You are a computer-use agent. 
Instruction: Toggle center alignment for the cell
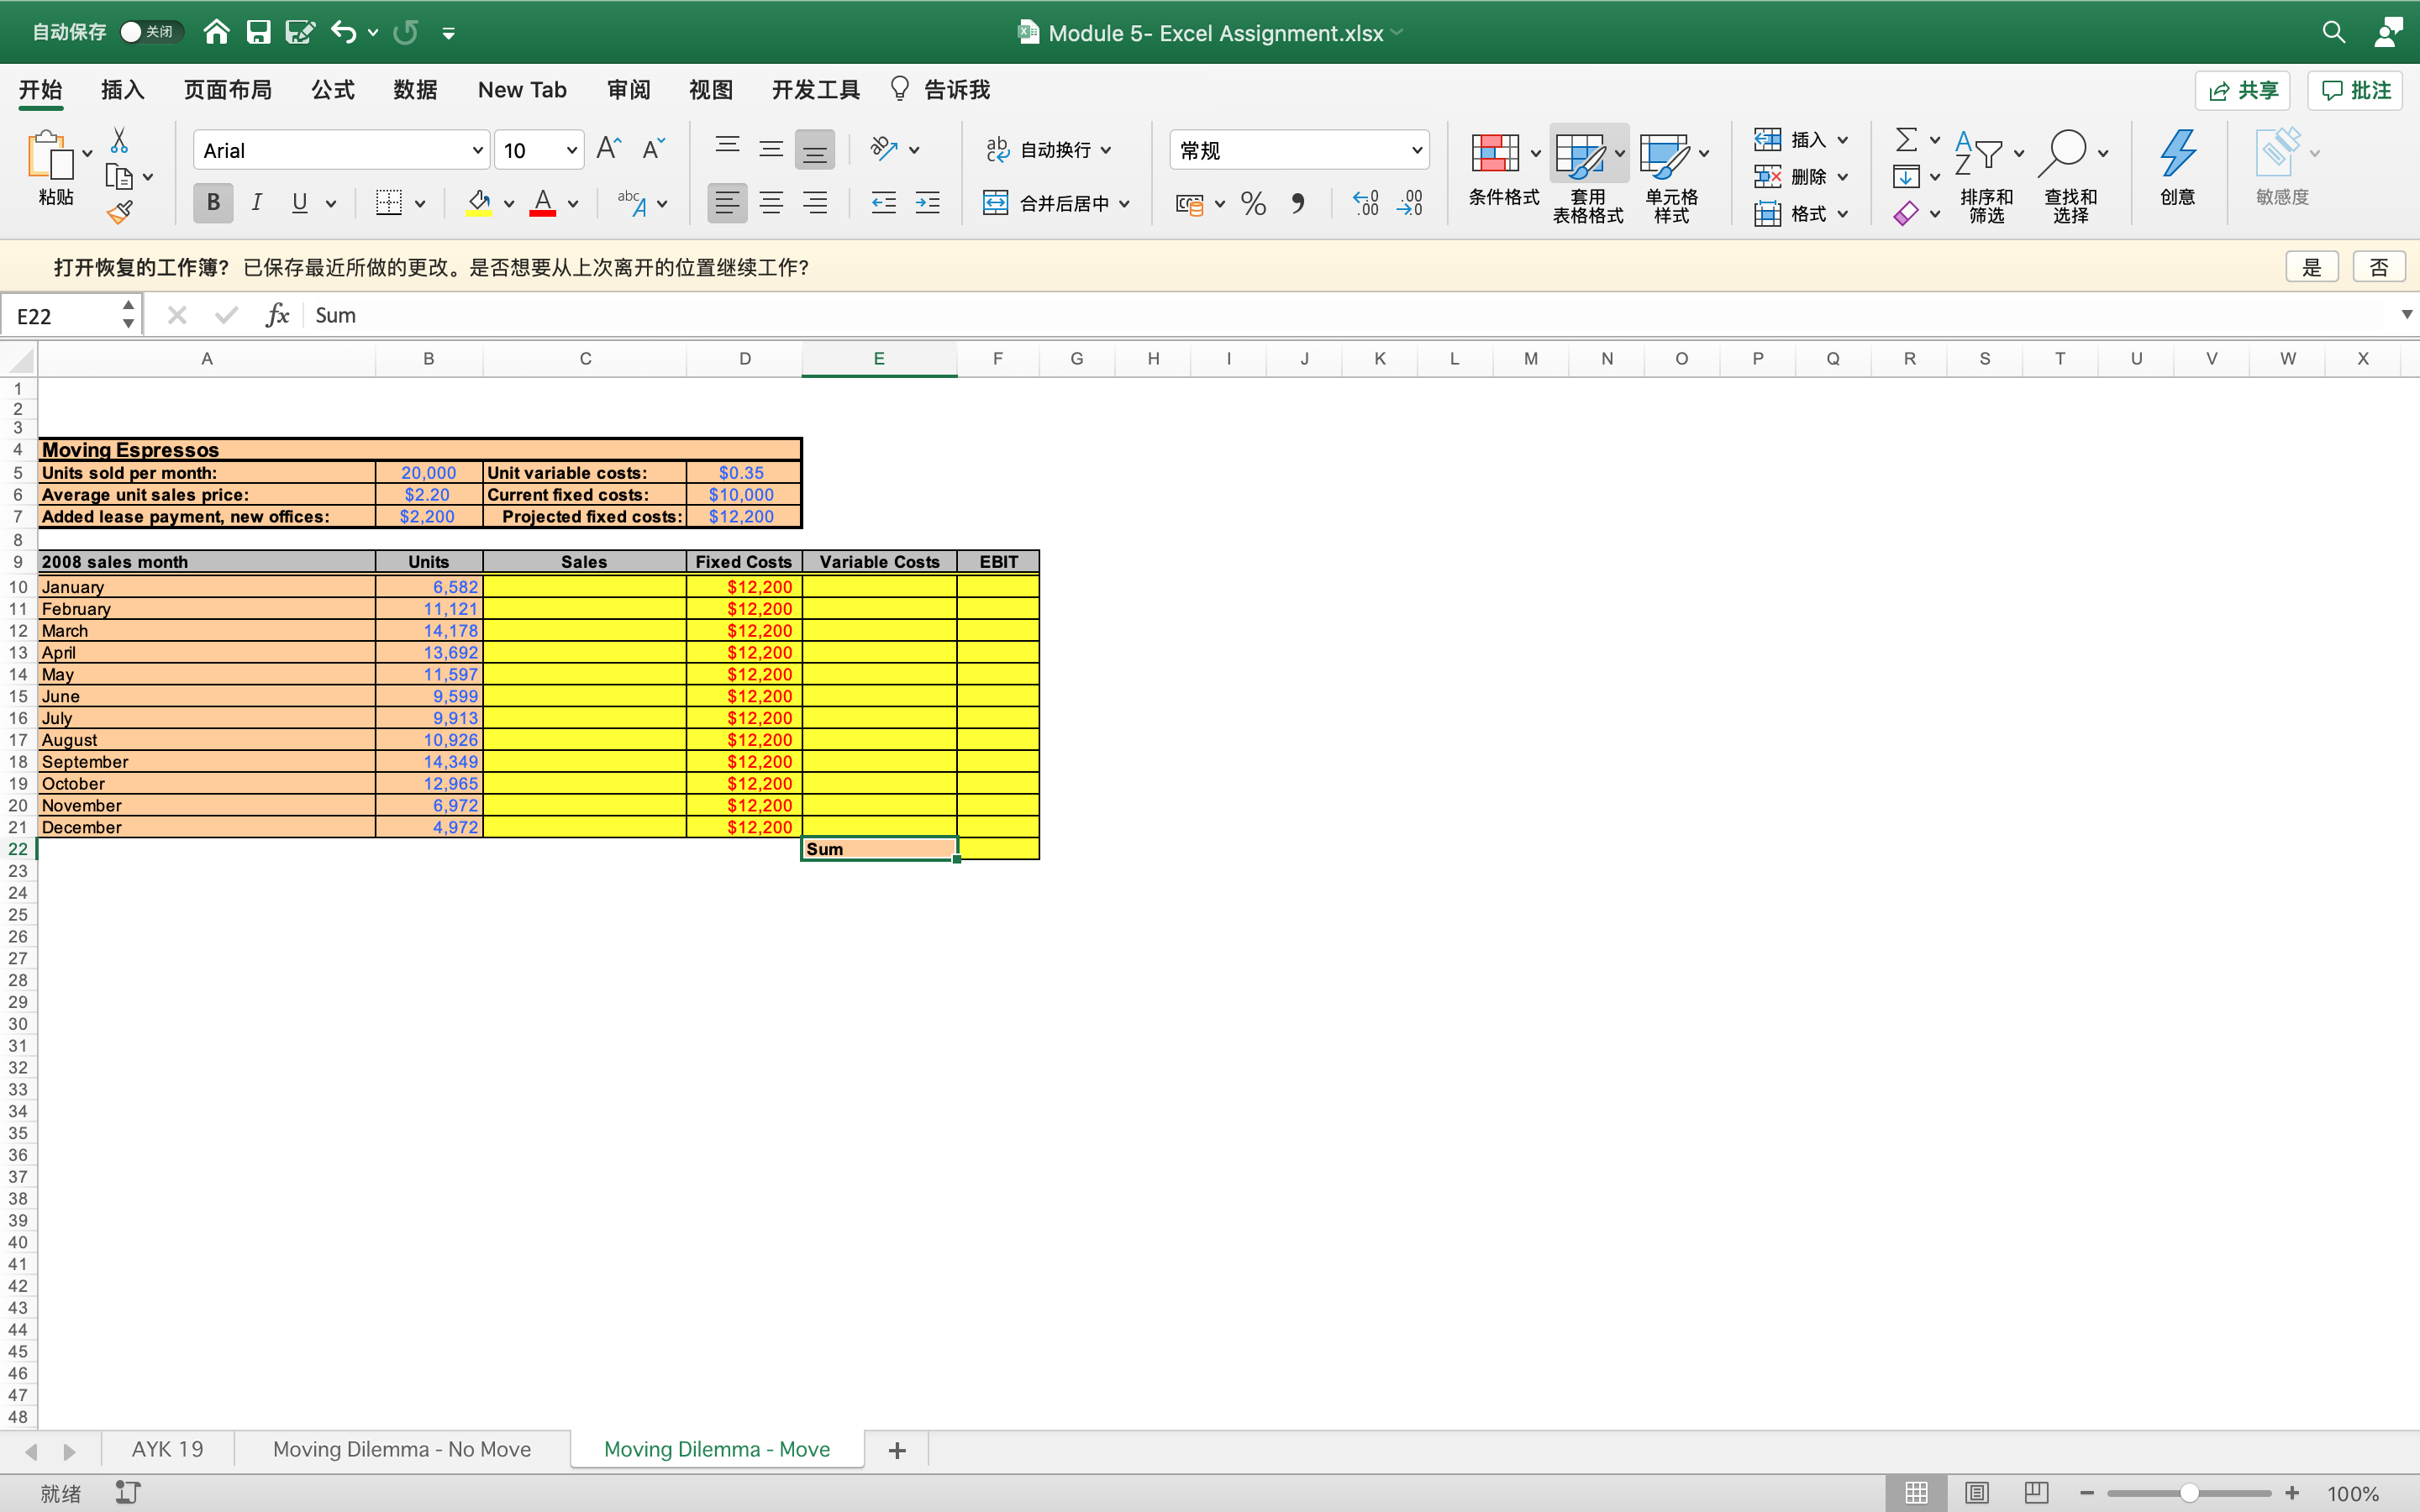pyautogui.click(x=771, y=203)
